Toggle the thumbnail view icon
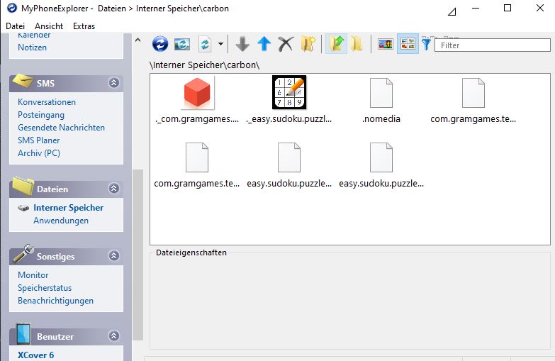 point(408,44)
